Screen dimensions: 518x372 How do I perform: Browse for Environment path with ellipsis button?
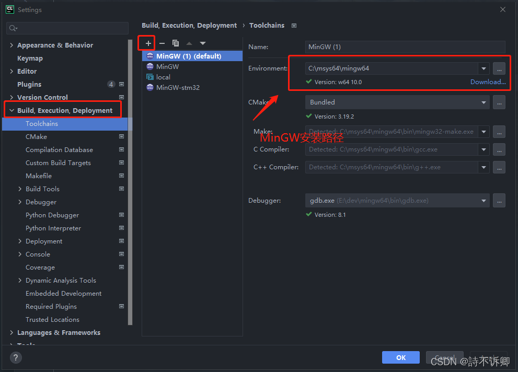pos(499,68)
